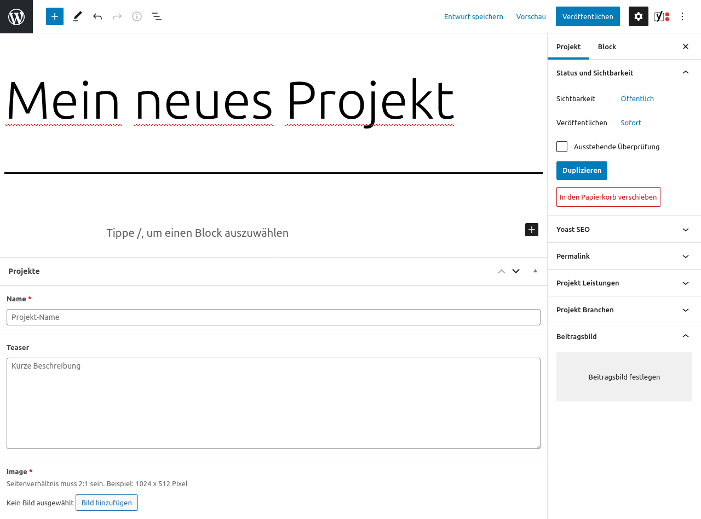The image size is (701, 519).
Task: Click the Duplizieren button
Action: [x=582, y=171]
